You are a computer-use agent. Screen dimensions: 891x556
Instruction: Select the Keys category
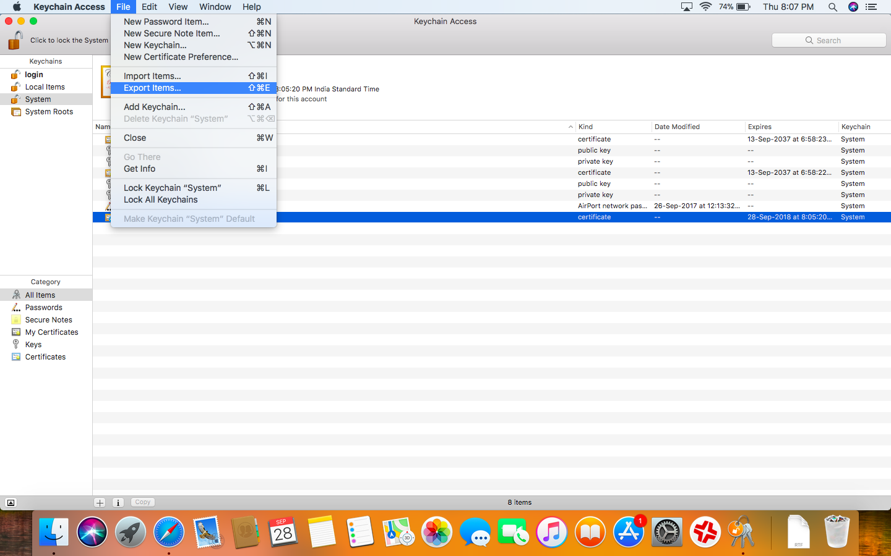coord(46,345)
